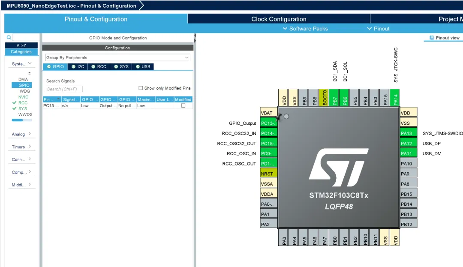Click the PA13 SWDIO pin on the chip
Image resolution: width=463 pixels, height=267 pixels.
click(x=408, y=133)
